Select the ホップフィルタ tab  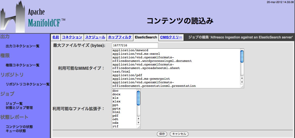(x=120, y=37)
